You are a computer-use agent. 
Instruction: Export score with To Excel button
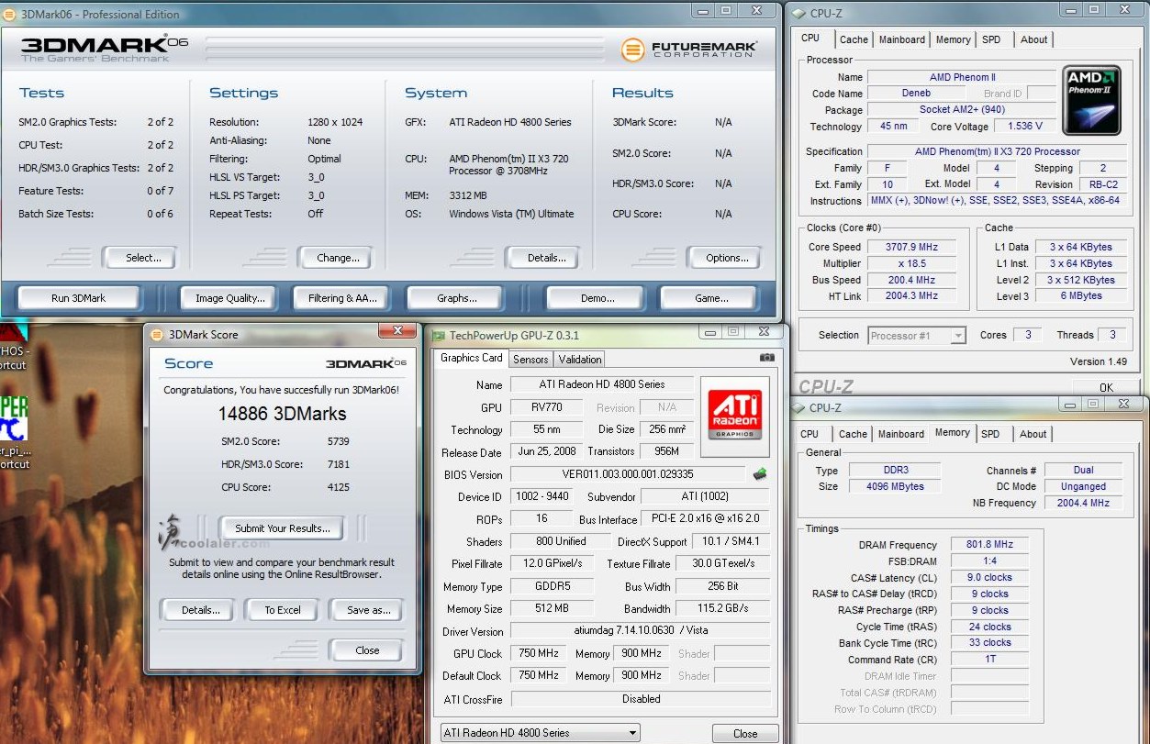[x=283, y=610]
